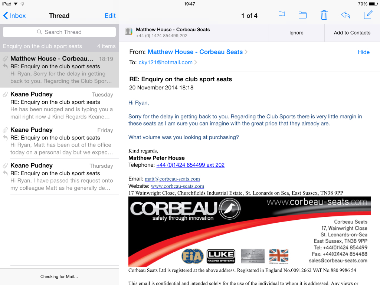The width and height of the screenshot is (380, 285).
Task: Tap the sales@corbeau-seats.com address in the banner
Action: tap(338, 261)
